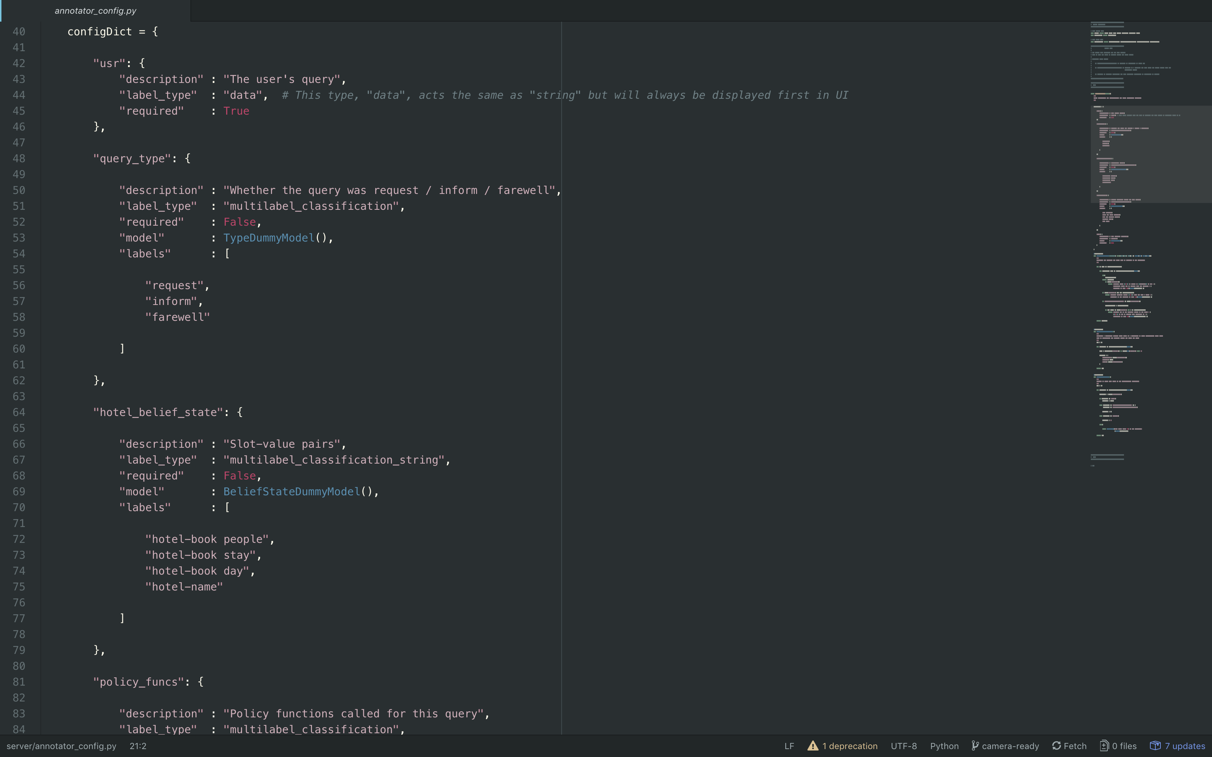Click the 1 deprecation warning icon
This screenshot has height=757, width=1212.
click(x=812, y=746)
